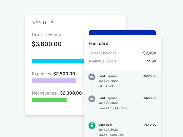This screenshot has width=183, height=137.
Task: Click the dark blue card behind Fuel card
Action: (122, 33)
